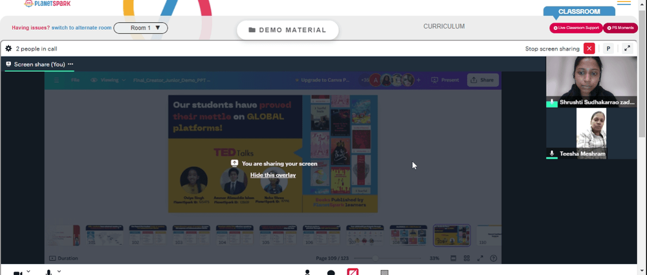647x275 pixels.
Task: Open Canva grid view icon
Action: point(466,258)
